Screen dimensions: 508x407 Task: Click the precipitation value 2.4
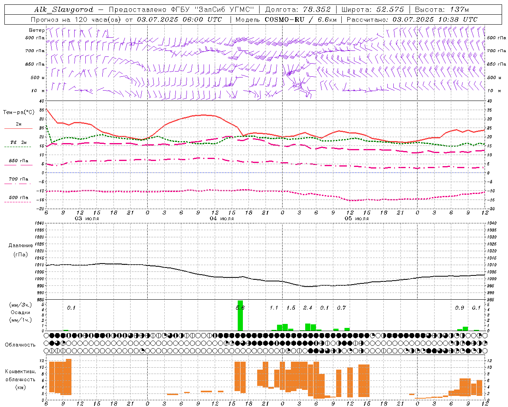click(308, 308)
